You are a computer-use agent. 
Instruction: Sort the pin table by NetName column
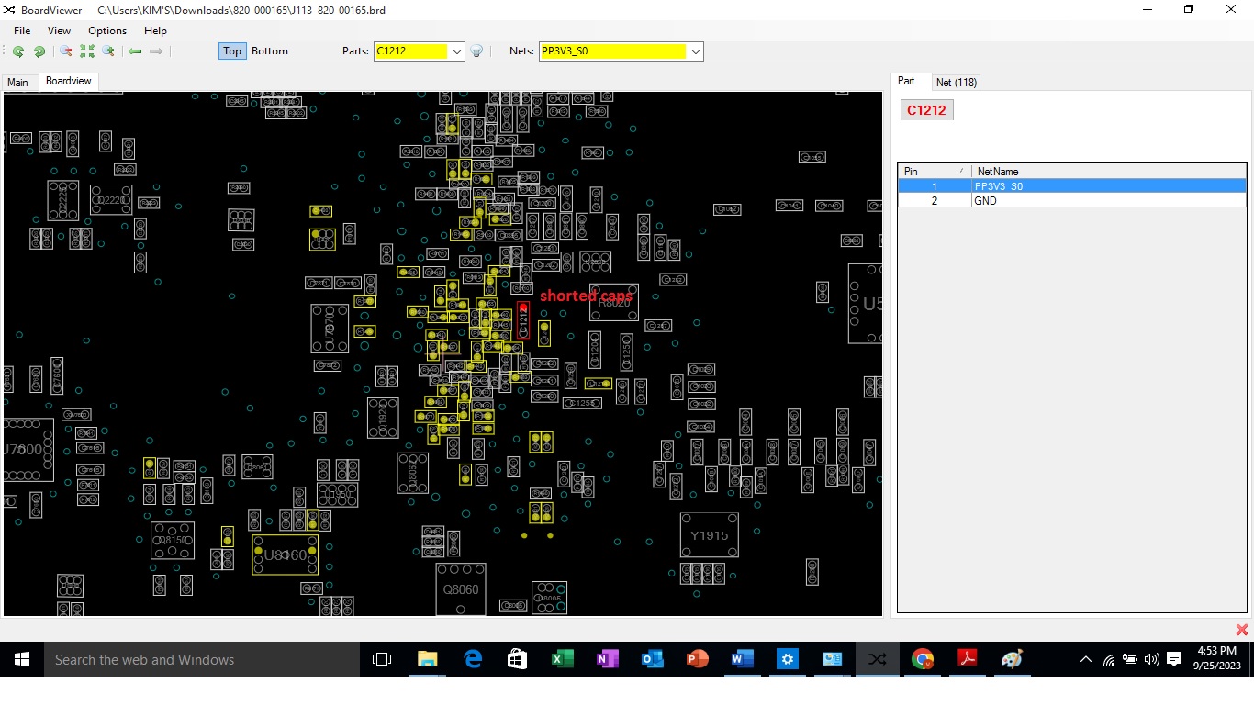click(1108, 171)
